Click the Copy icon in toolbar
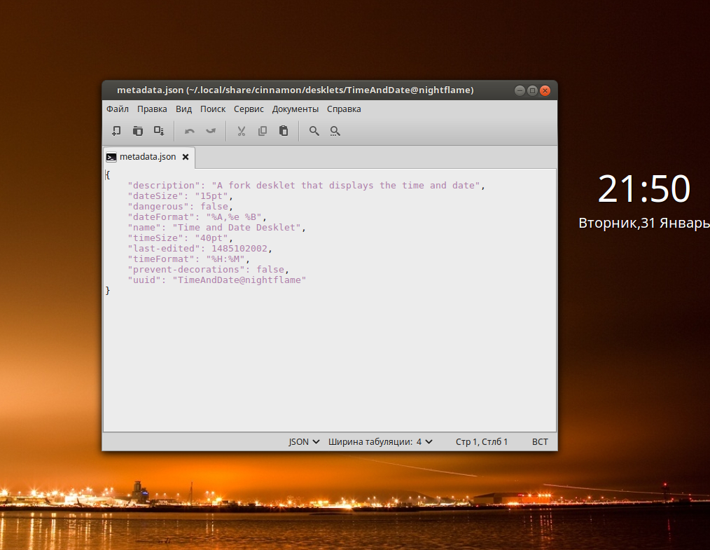Screen dimensions: 710x550 263,131
